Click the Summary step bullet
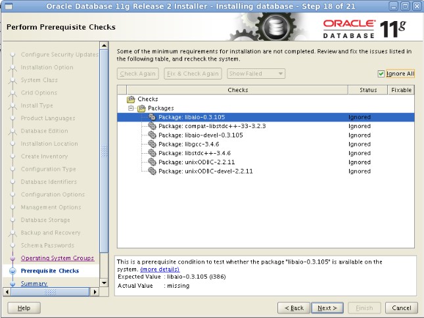Viewport: 424px width, 318px height. click(x=12, y=283)
